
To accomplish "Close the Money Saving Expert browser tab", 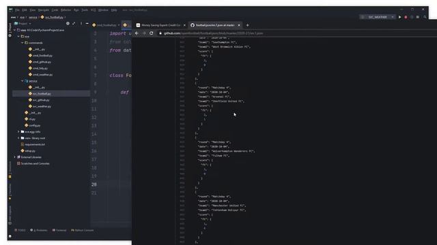I will 184,25.
